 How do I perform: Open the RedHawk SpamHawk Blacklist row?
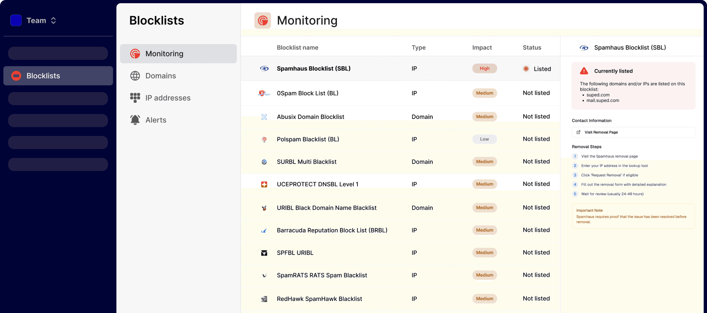click(x=400, y=299)
